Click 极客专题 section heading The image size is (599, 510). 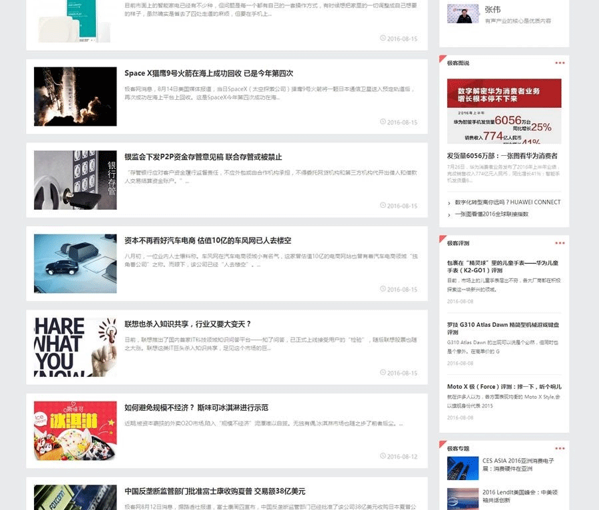(458, 449)
